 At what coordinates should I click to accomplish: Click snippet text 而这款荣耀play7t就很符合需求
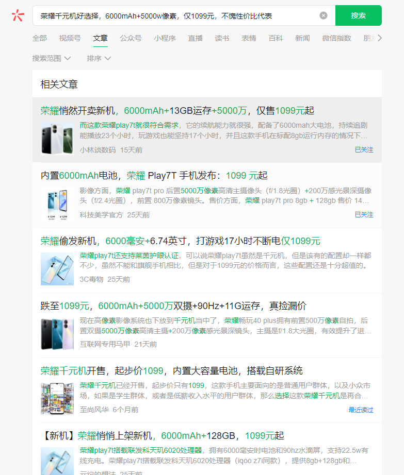pos(129,125)
